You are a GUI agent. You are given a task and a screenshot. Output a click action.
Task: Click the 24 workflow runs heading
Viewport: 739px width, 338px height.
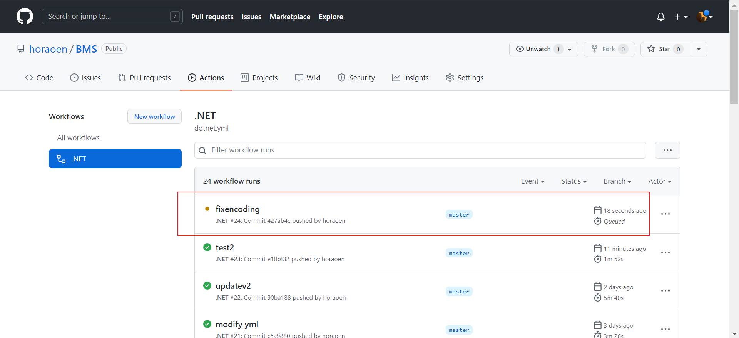232,181
